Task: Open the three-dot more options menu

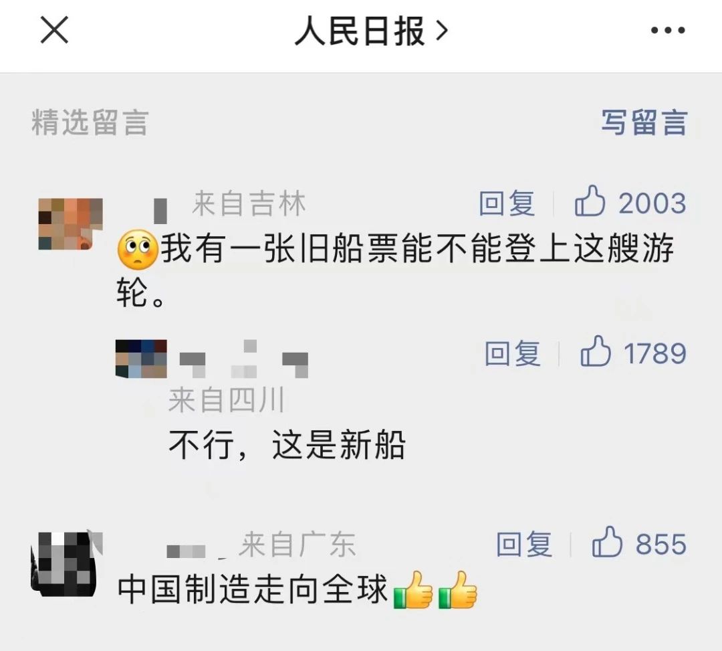Action: [668, 30]
